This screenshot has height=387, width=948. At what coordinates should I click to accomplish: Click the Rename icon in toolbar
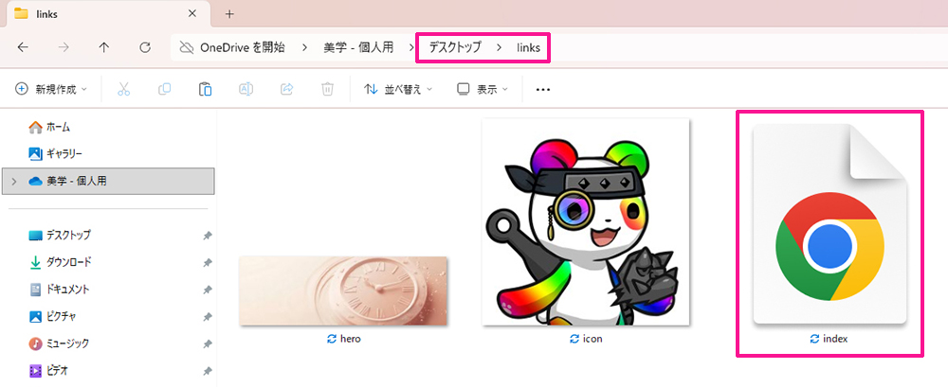click(246, 89)
